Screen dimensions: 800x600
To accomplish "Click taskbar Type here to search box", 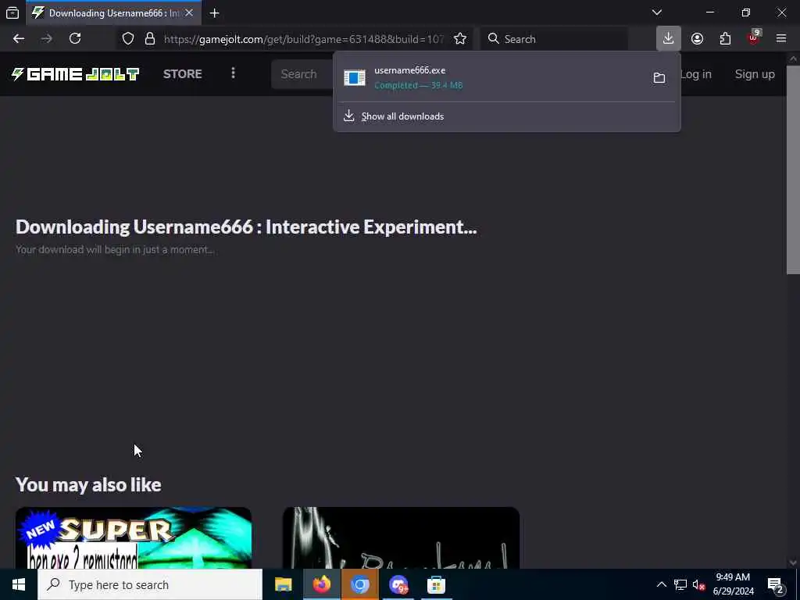I will (x=150, y=584).
